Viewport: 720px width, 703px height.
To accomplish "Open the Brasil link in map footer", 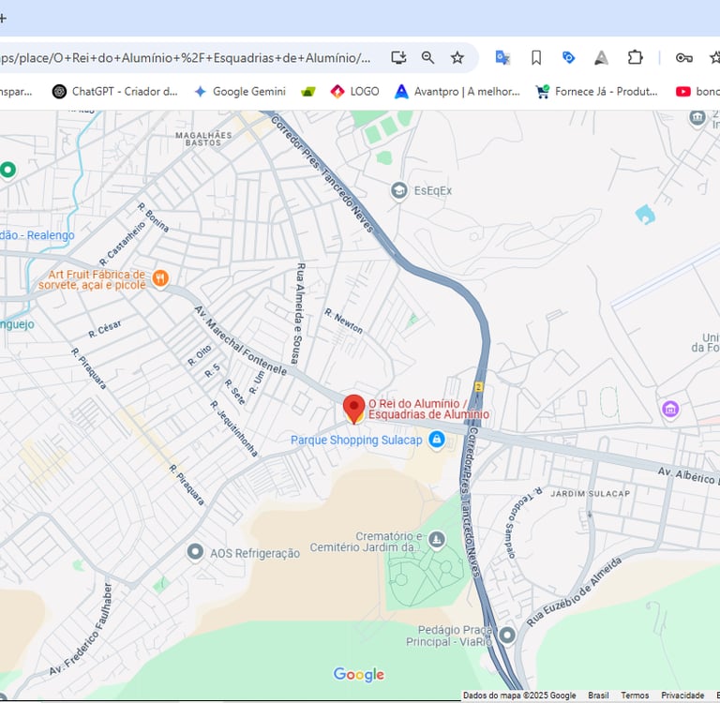I will [x=598, y=696].
